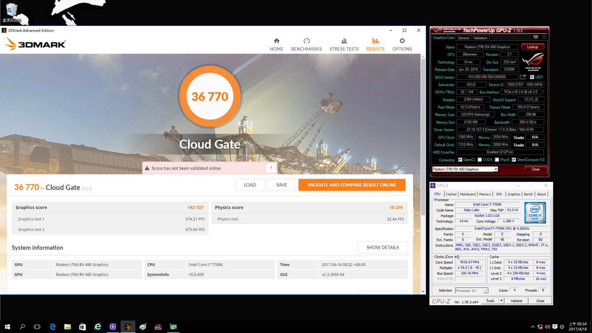
Task: Toggle the UEFI checkbox in GPU-Z
Action: click(532, 77)
